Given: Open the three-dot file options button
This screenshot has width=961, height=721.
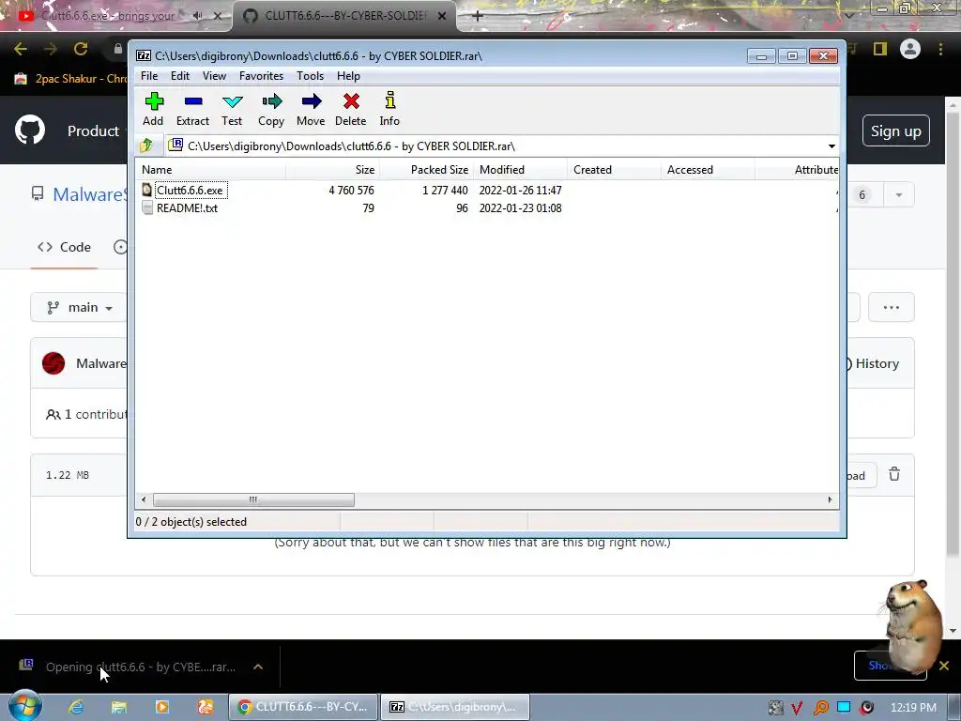Looking at the screenshot, I should coord(892,307).
